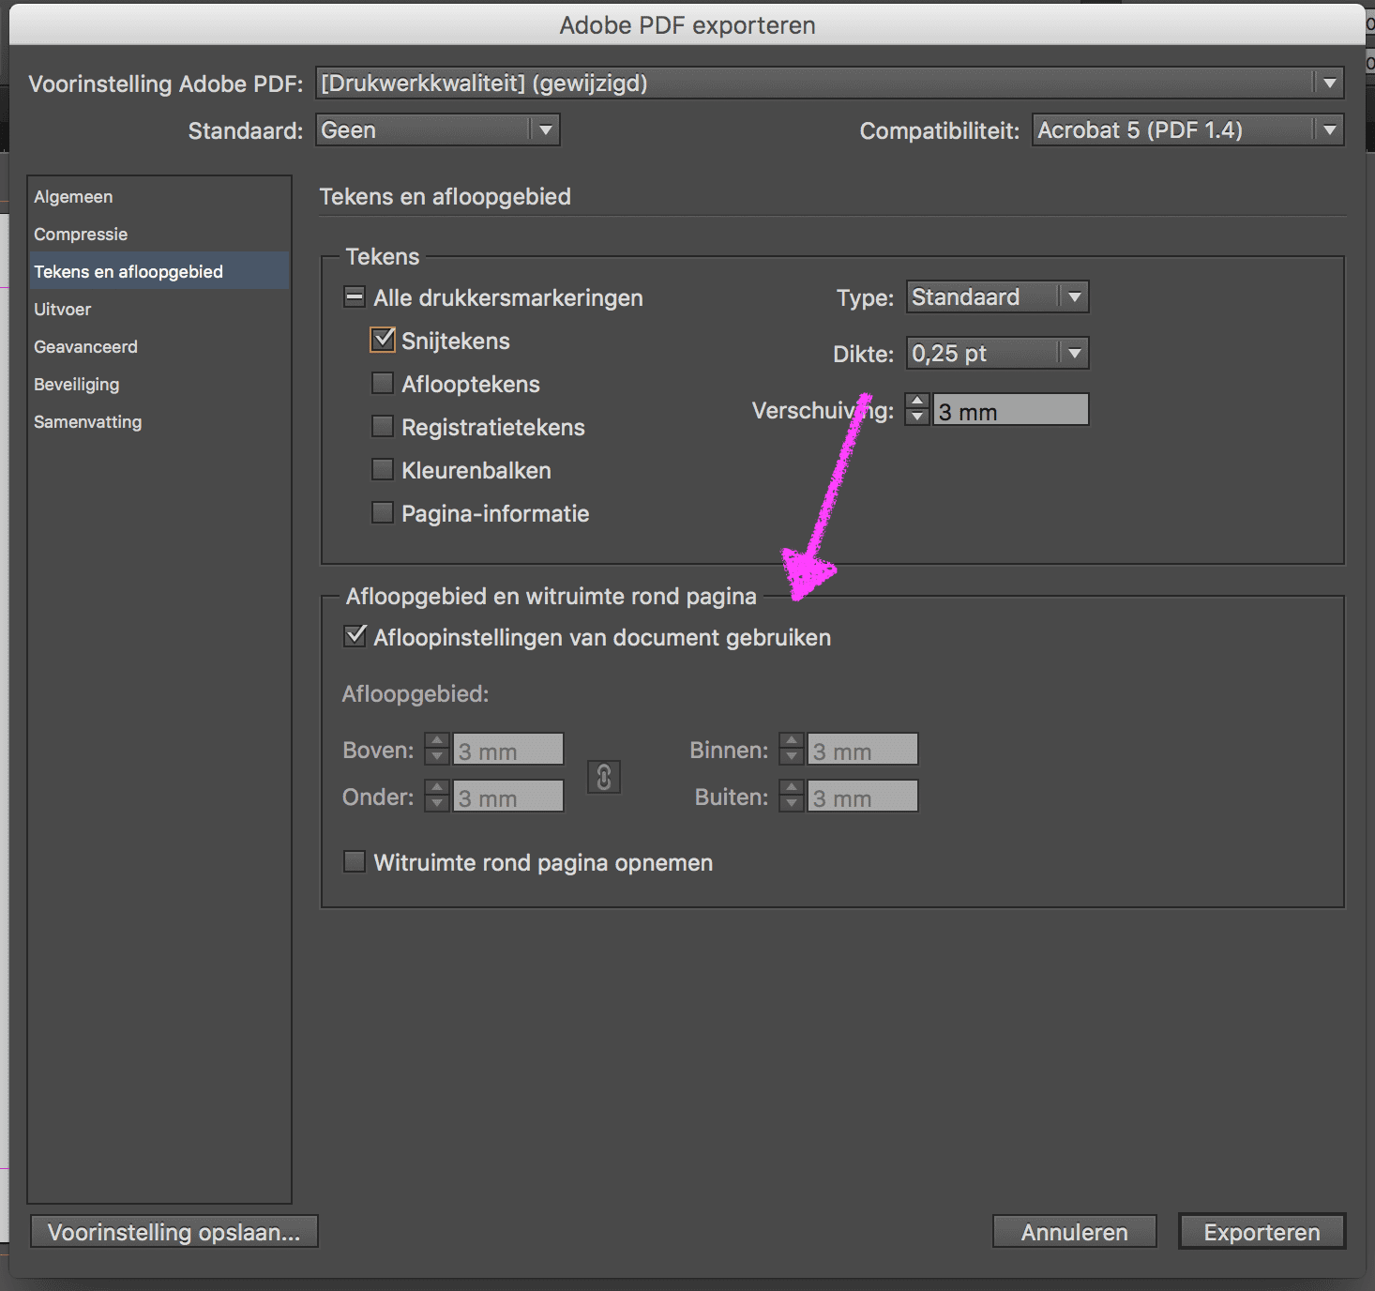
Task: Toggle Alle drukkersmarkeringen checkbox
Action: (355, 297)
